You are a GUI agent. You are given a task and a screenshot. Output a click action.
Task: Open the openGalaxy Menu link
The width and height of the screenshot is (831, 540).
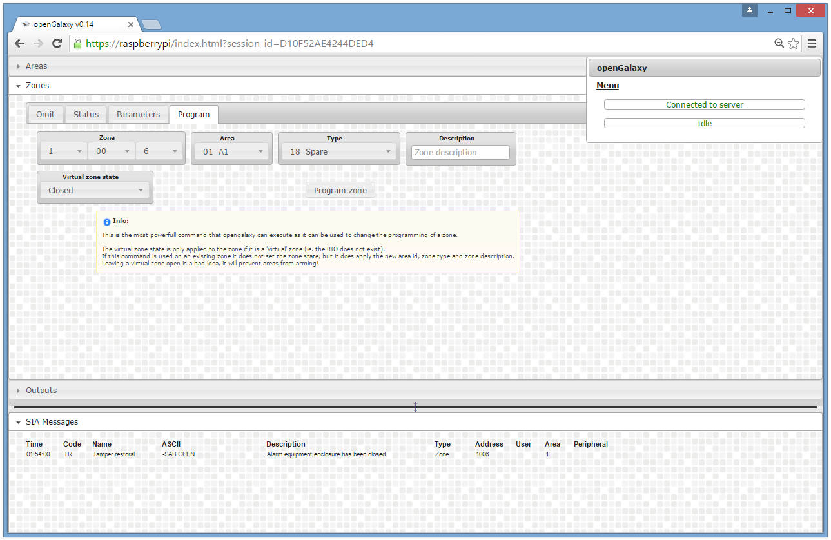tap(607, 85)
